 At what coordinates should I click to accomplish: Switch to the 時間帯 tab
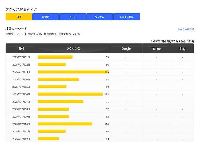(45, 17)
